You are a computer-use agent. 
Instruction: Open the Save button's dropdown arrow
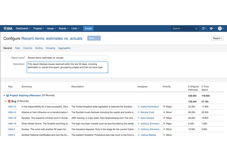click(98, 38)
